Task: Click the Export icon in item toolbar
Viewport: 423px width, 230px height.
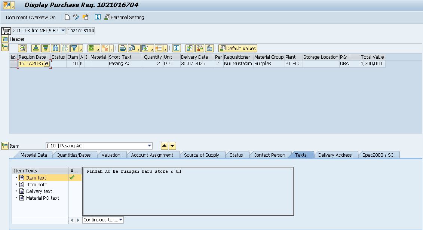Action: [145, 48]
